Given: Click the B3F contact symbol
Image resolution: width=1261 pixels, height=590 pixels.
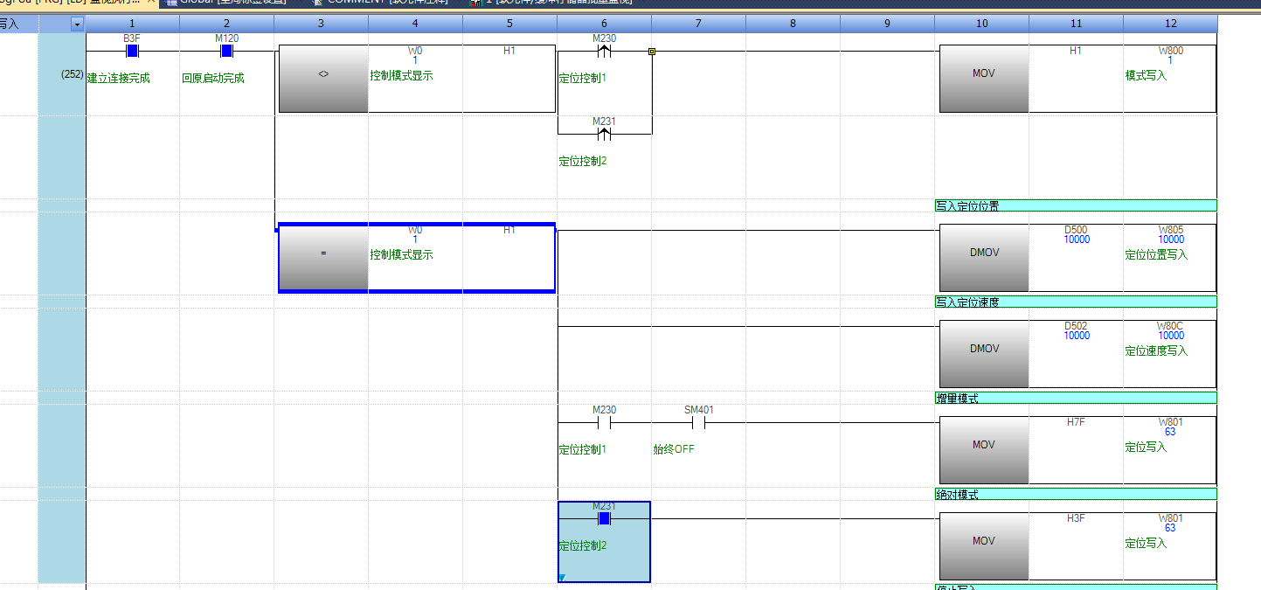Looking at the screenshot, I should click(x=133, y=51).
